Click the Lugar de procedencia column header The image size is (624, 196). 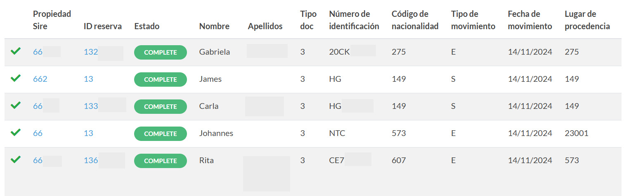click(x=587, y=20)
